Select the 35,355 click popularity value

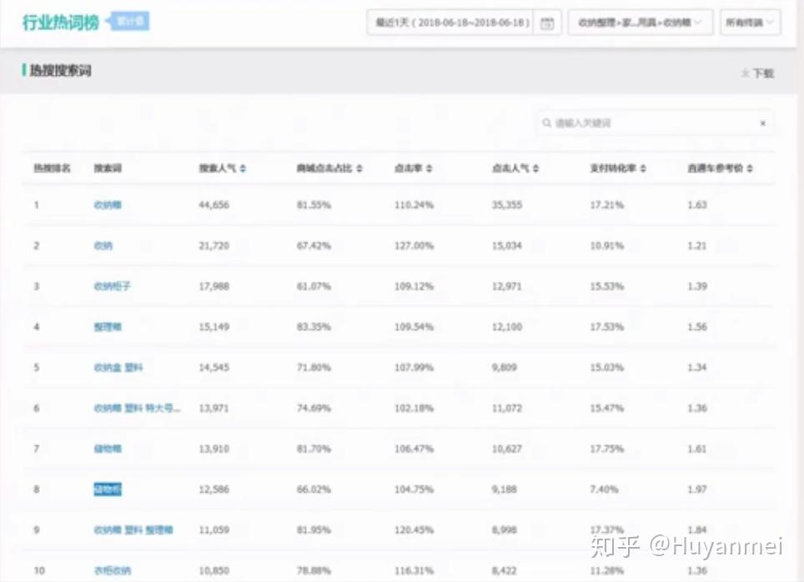pos(507,205)
